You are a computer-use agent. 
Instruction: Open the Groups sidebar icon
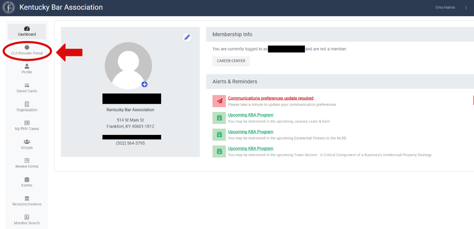(27, 141)
